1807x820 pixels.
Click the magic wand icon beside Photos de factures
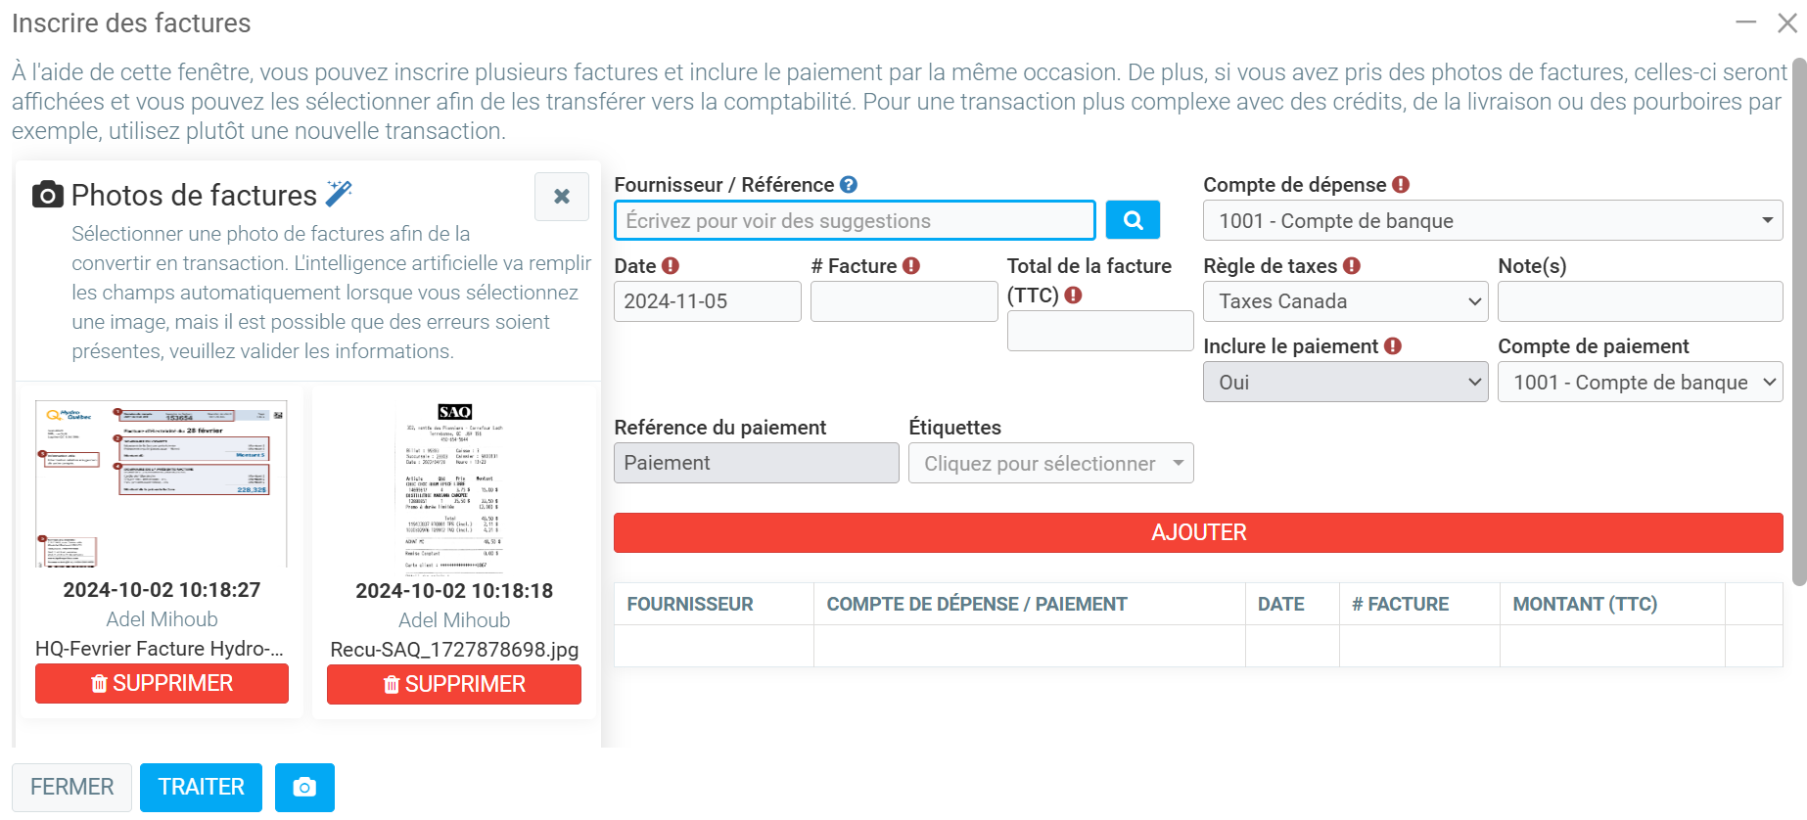339,194
